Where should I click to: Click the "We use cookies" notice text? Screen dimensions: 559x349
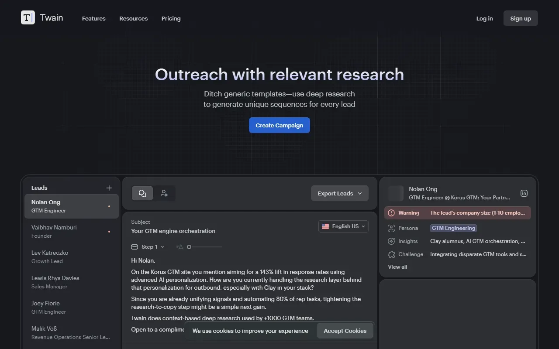pos(250,331)
